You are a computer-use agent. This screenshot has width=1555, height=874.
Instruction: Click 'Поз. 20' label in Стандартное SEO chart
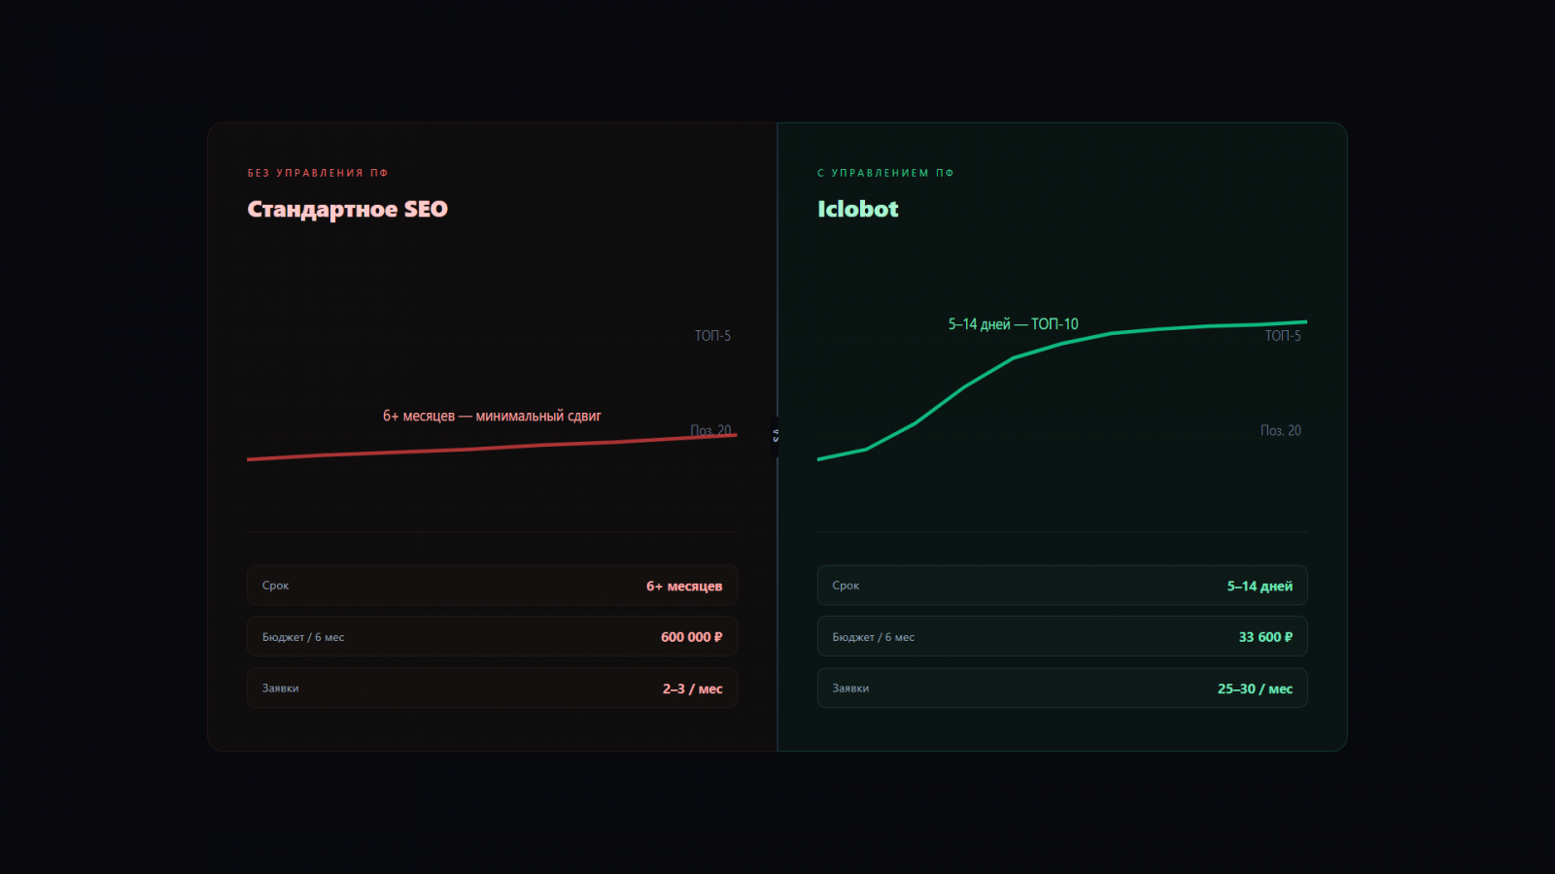click(x=710, y=430)
